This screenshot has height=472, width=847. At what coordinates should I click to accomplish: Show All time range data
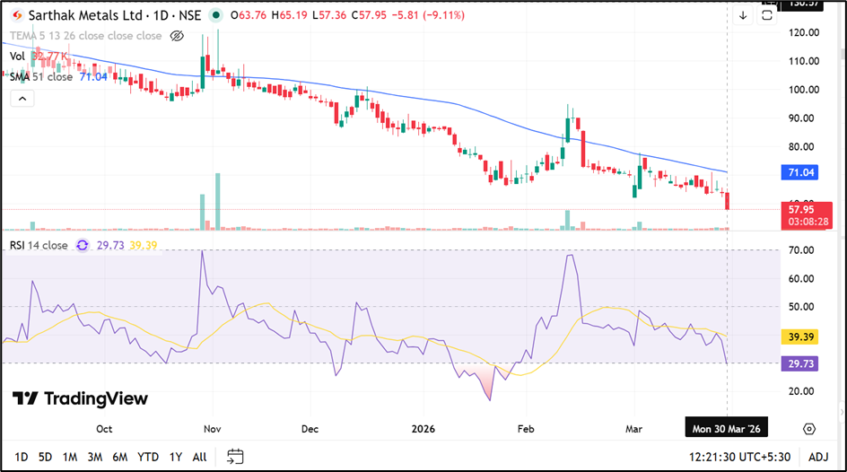[199, 457]
